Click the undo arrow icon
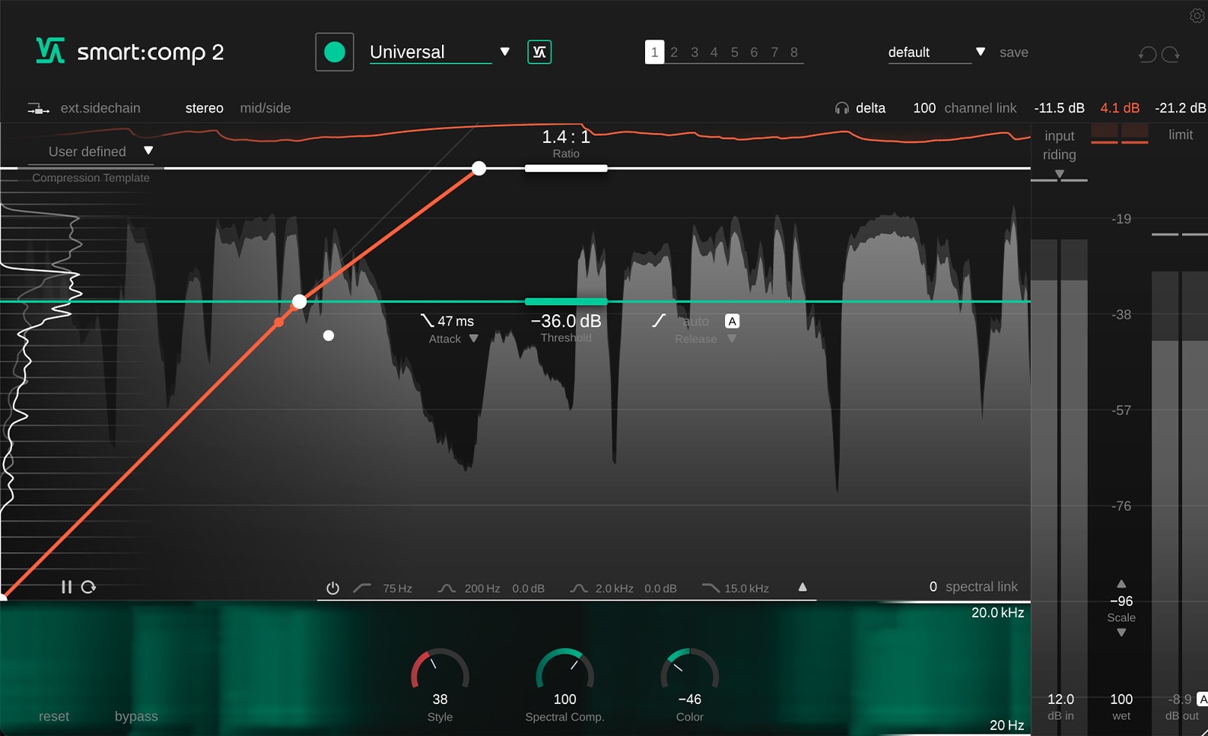 (1147, 54)
